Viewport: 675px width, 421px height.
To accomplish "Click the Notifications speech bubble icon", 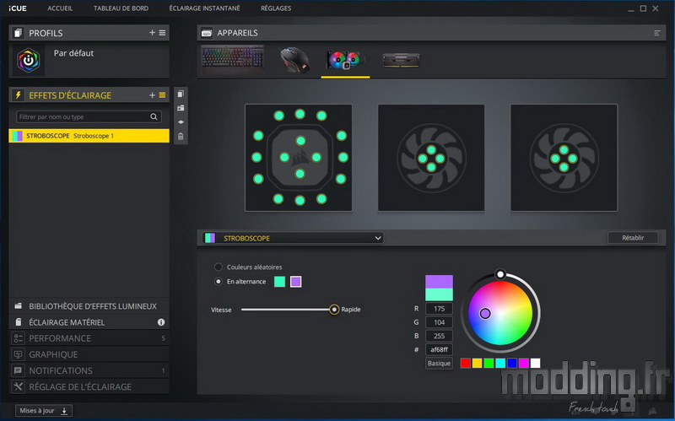I will click(18, 370).
